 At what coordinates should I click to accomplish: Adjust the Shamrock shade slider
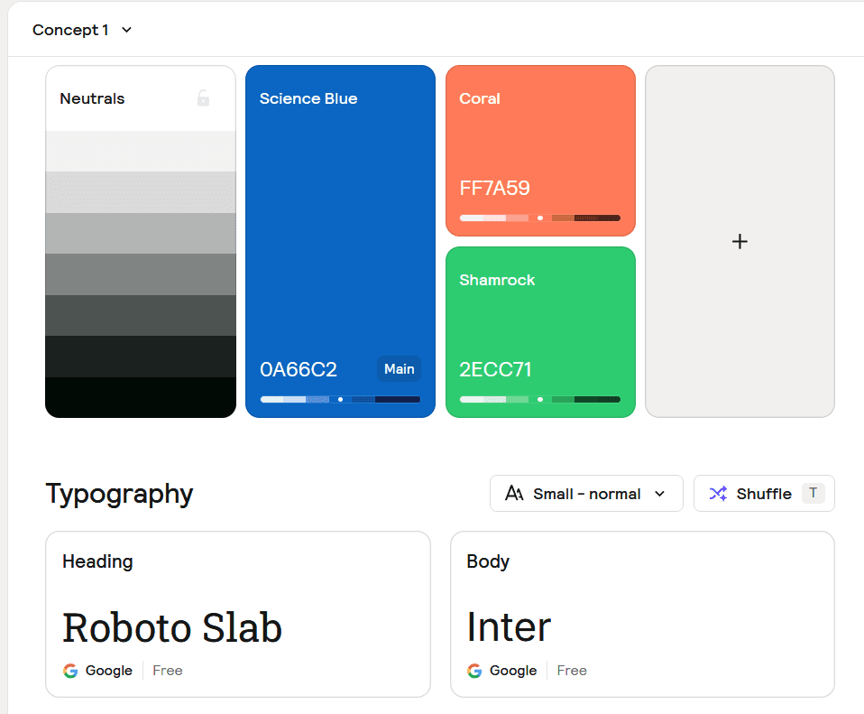pyautogui.click(x=539, y=399)
